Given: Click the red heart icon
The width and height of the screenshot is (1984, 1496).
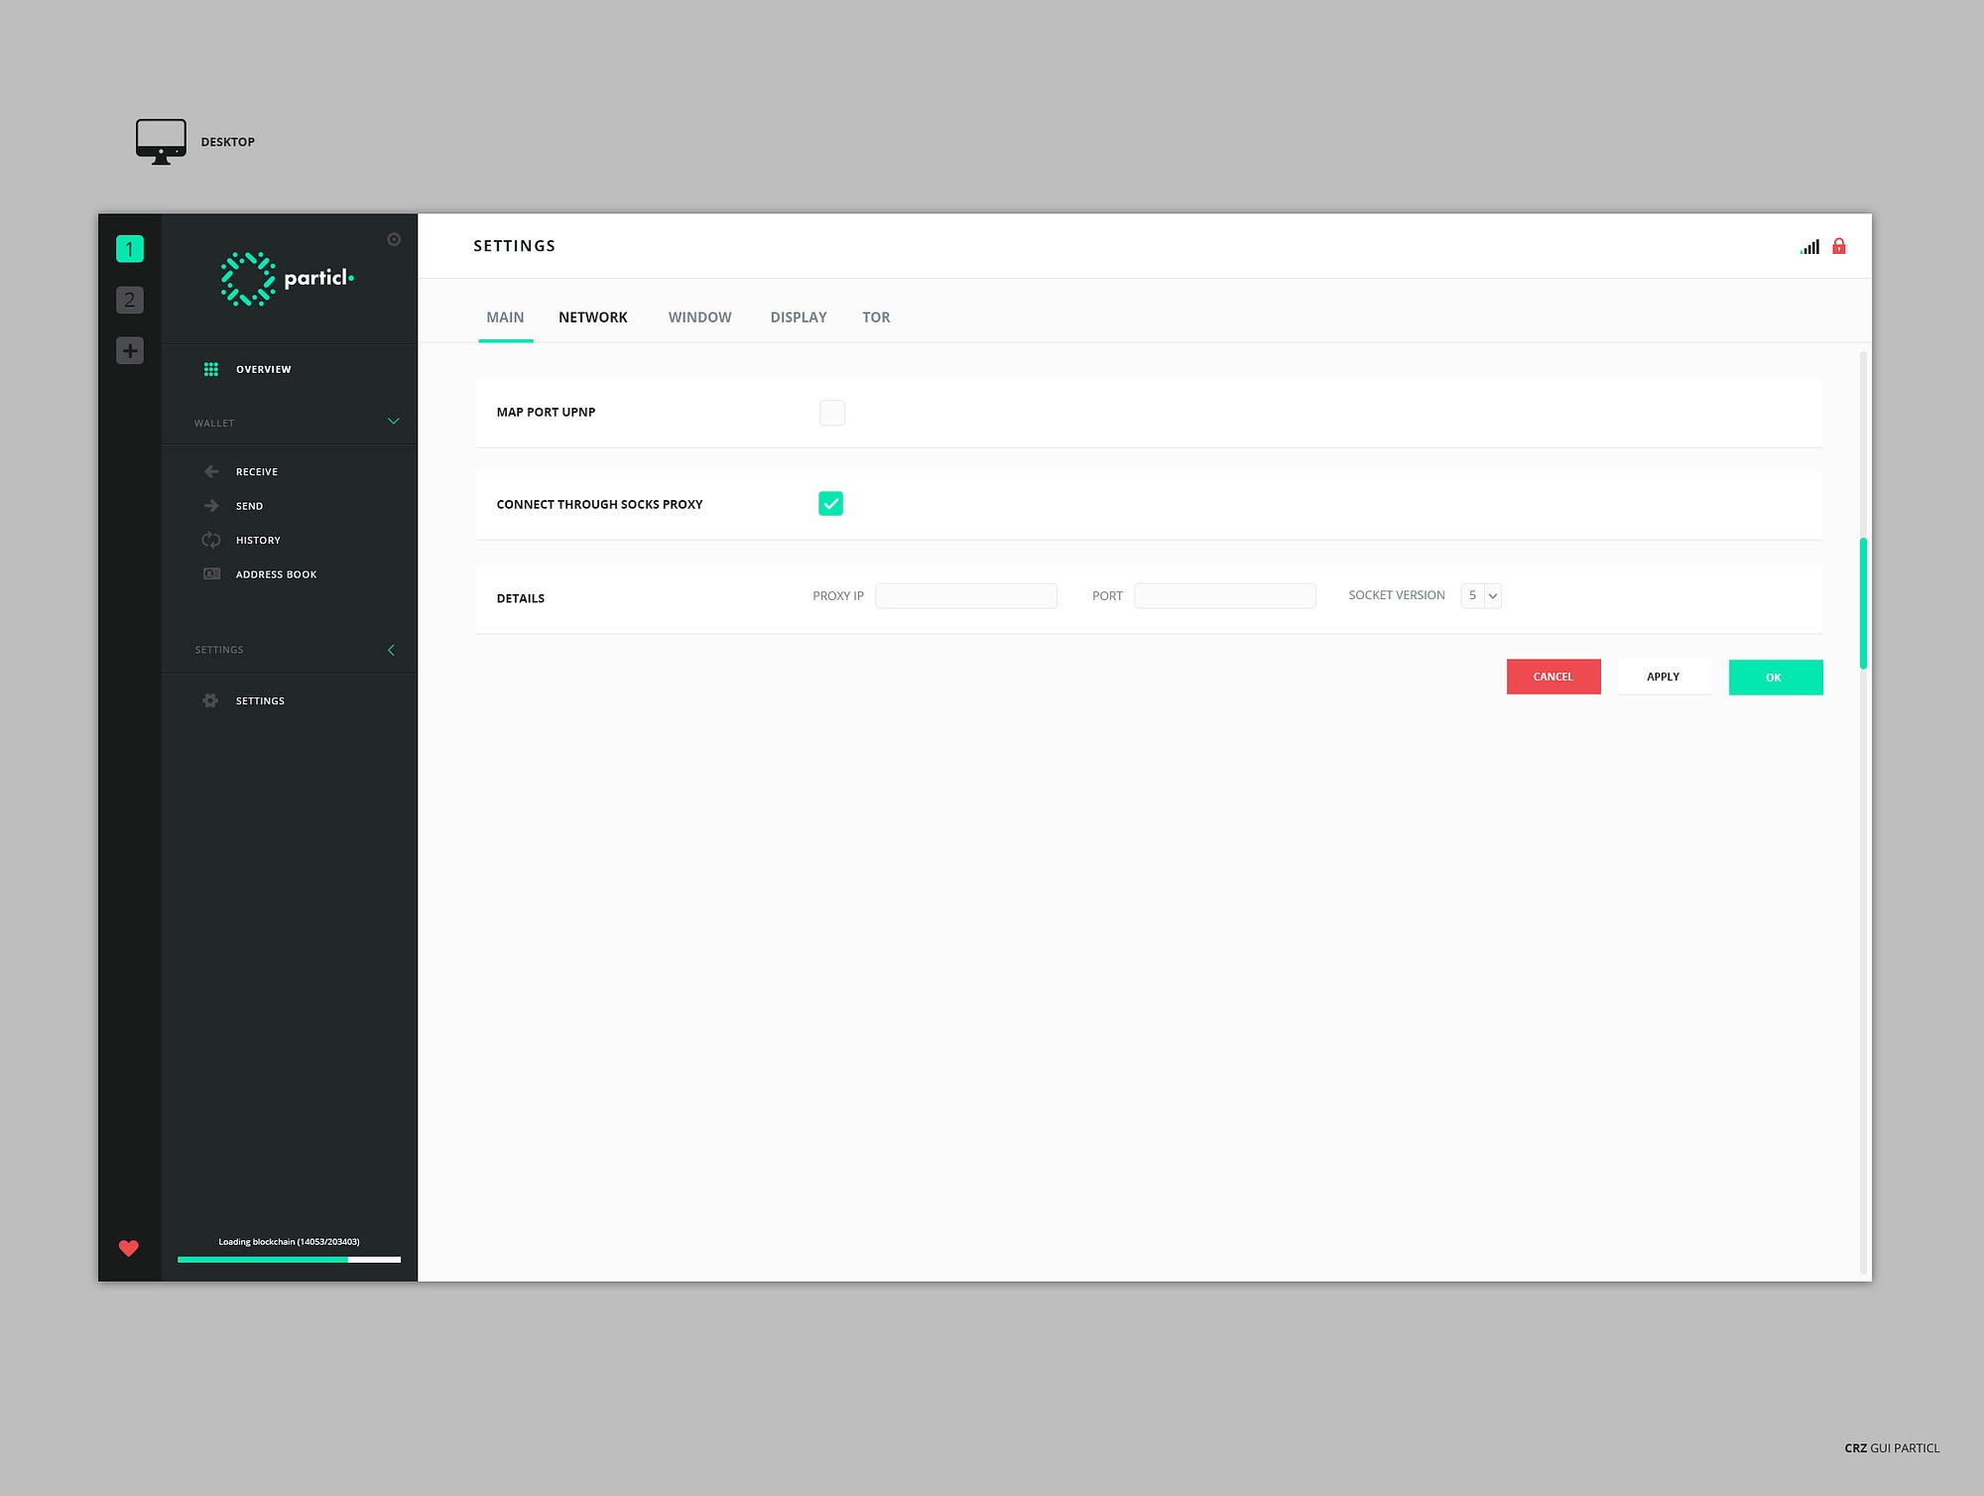Looking at the screenshot, I should click(129, 1248).
